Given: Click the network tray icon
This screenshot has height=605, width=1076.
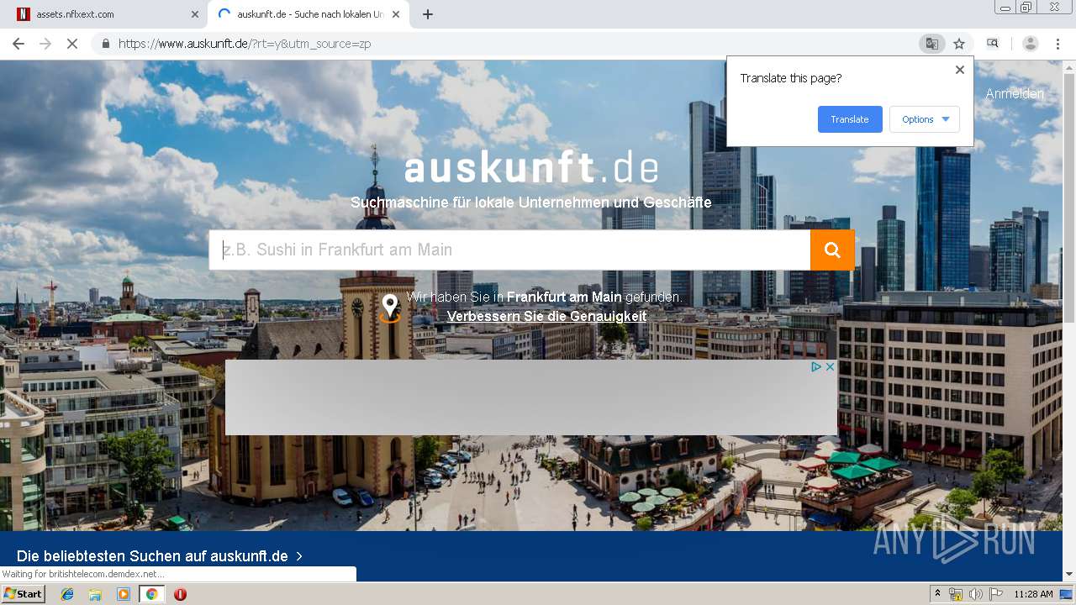Looking at the screenshot, I should click(x=956, y=594).
